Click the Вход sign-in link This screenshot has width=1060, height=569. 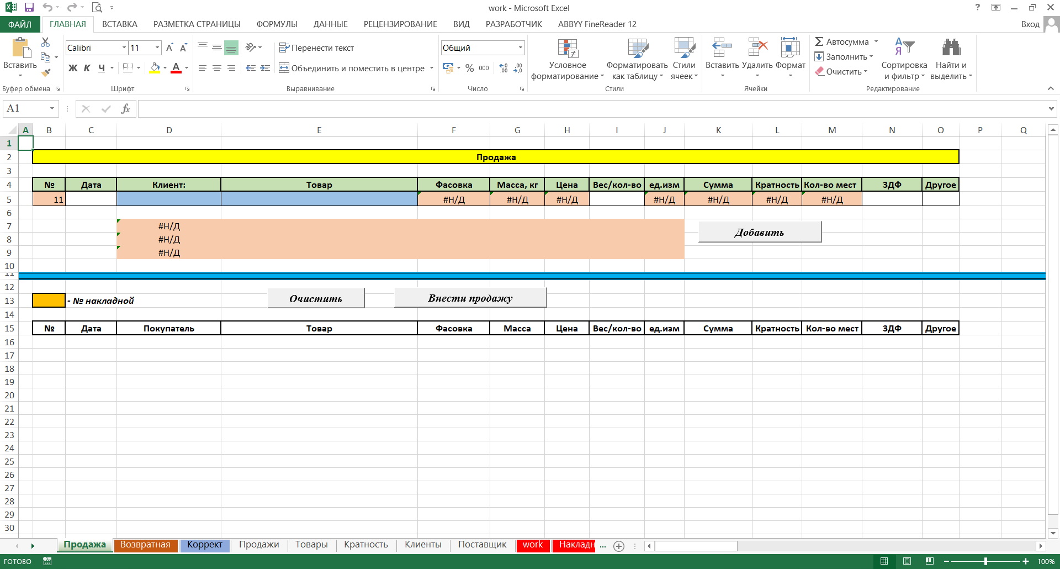[1030, 24]
